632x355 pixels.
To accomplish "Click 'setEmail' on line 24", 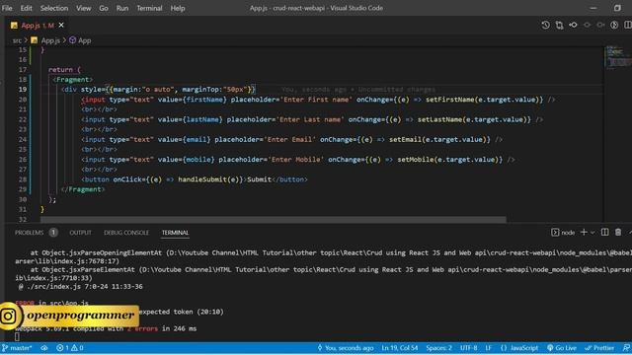I will tap(405, 140).
